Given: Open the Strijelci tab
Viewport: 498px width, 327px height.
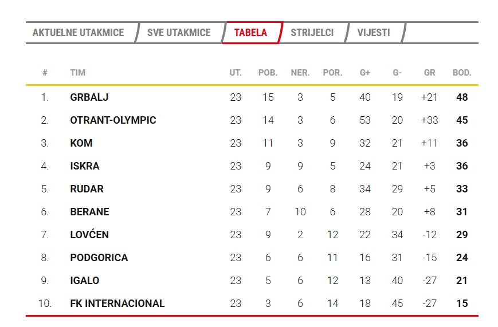Looking at the screenshot, I should 312,33.
